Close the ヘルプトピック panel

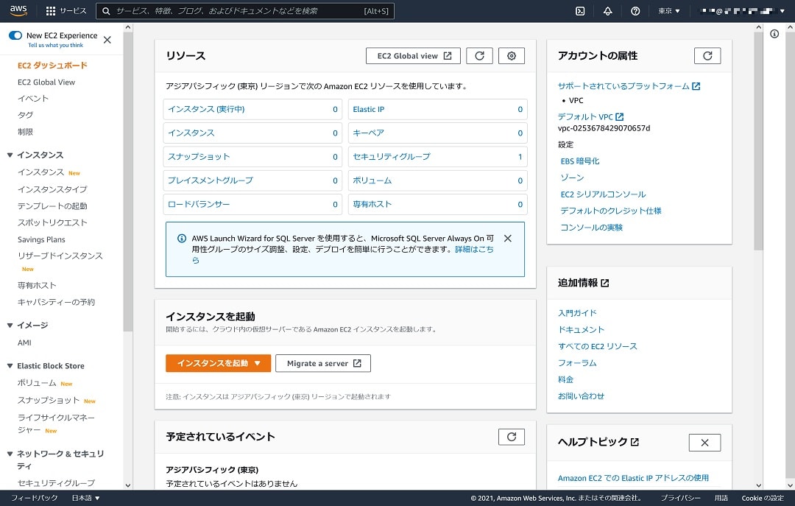pos(704,443)
